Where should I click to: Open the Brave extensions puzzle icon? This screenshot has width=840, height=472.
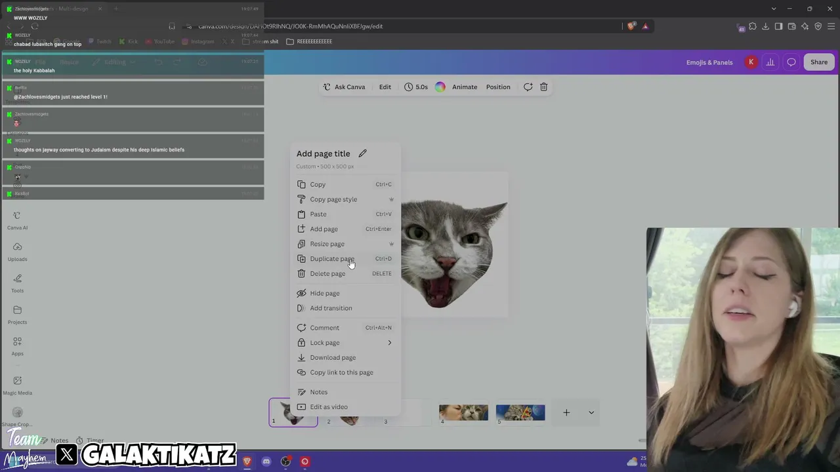tap(753, 26)
